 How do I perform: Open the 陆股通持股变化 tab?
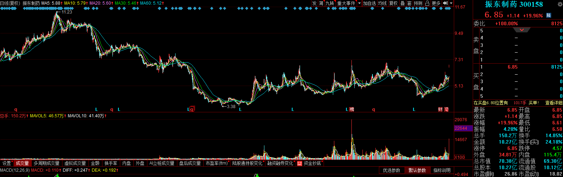point(248,163)
